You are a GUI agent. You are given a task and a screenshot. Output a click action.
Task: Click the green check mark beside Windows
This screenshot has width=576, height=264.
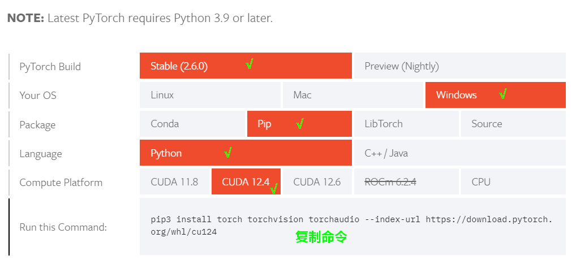[503, 94]
